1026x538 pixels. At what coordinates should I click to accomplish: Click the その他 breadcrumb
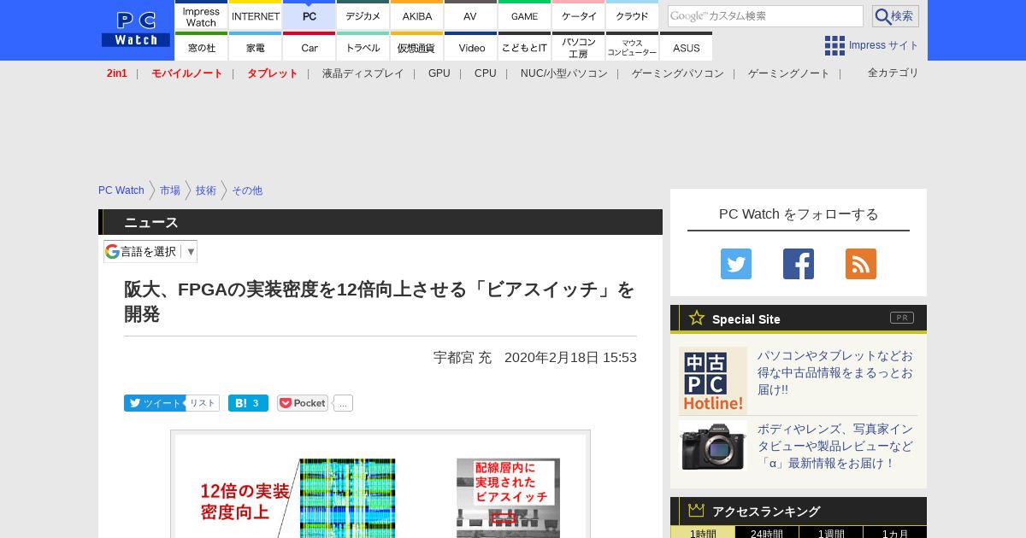tap(247, 190)
